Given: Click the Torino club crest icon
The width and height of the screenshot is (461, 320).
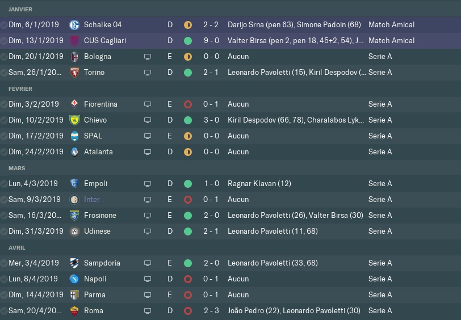Looking at the screenshot, I should (74, 72).
